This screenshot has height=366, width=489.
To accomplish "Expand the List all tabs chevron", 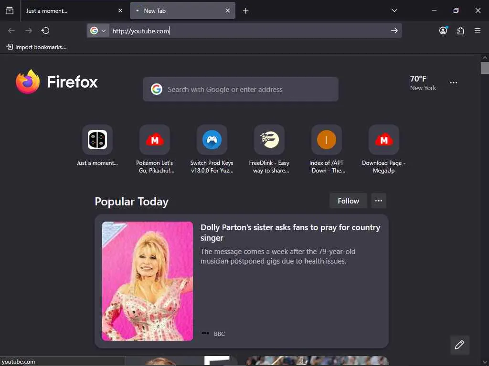I will pyautogui.click(x=394, y=10).
